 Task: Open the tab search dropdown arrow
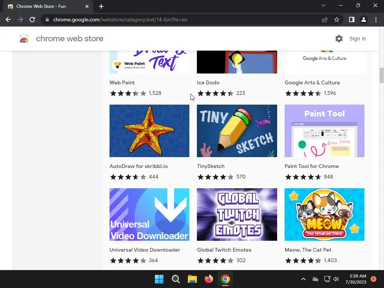click(324, 5)
